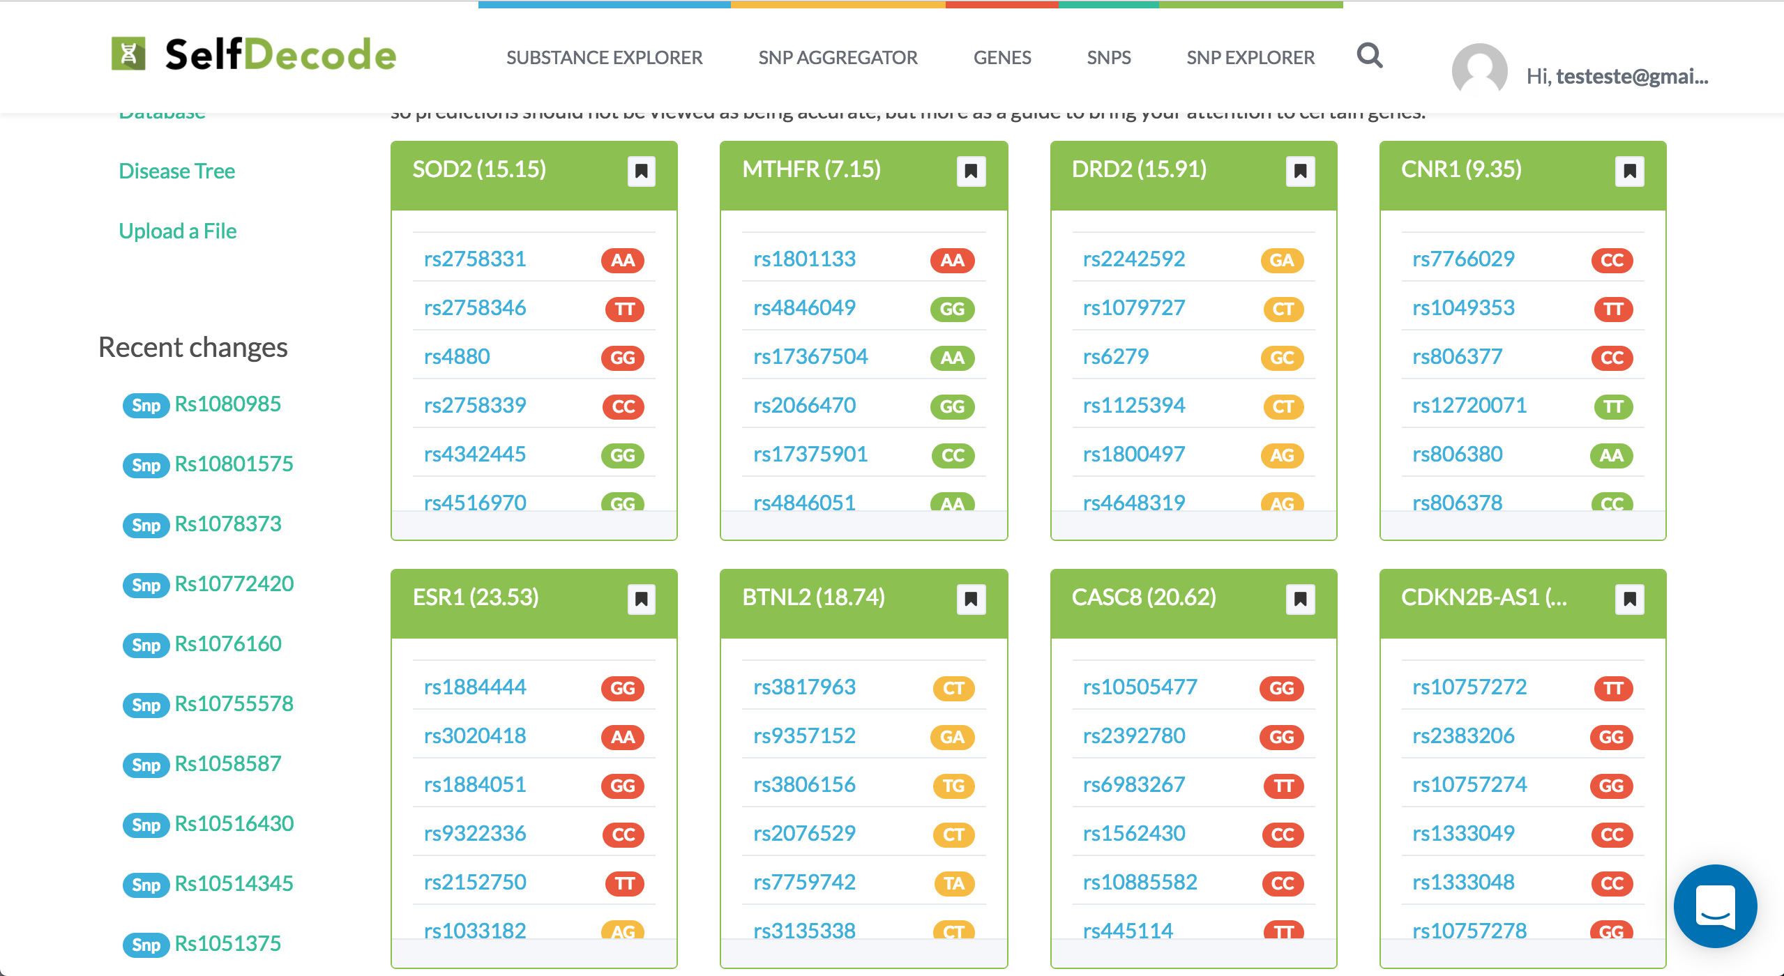The height and width of the screenshot is (976, 1784).
Task: Open Rs1080985 in Recent changes
Action: point(227,404)
